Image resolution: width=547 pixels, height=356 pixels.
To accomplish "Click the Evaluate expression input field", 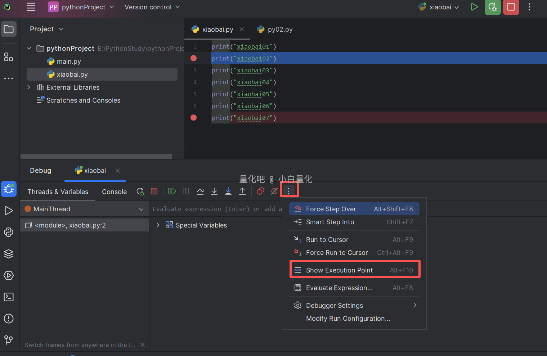I will [216, 209].
